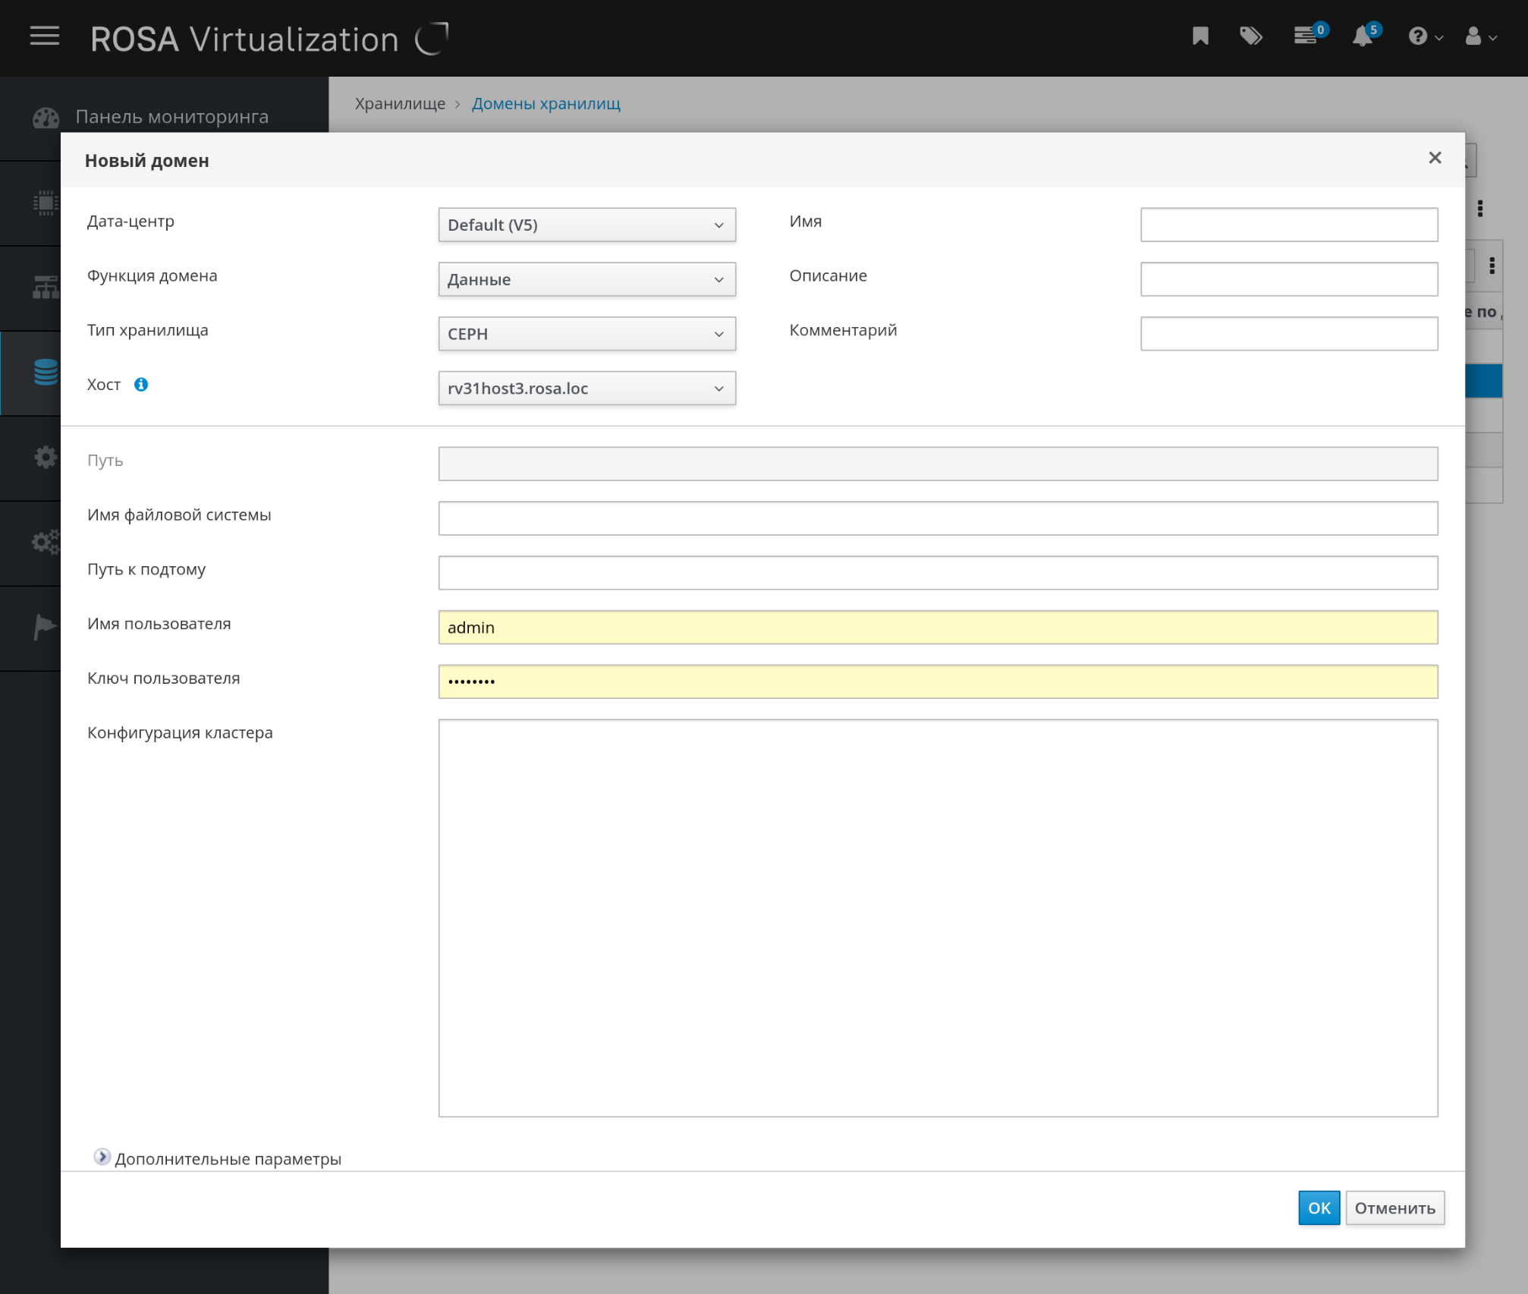Focus the Имя input field

pyautogui.click(x=1288, y=225)
